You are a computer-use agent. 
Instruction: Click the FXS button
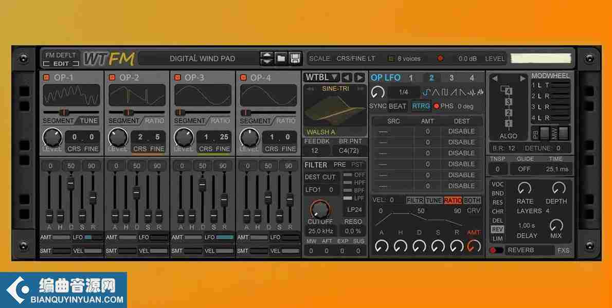(x=563, y=250)
